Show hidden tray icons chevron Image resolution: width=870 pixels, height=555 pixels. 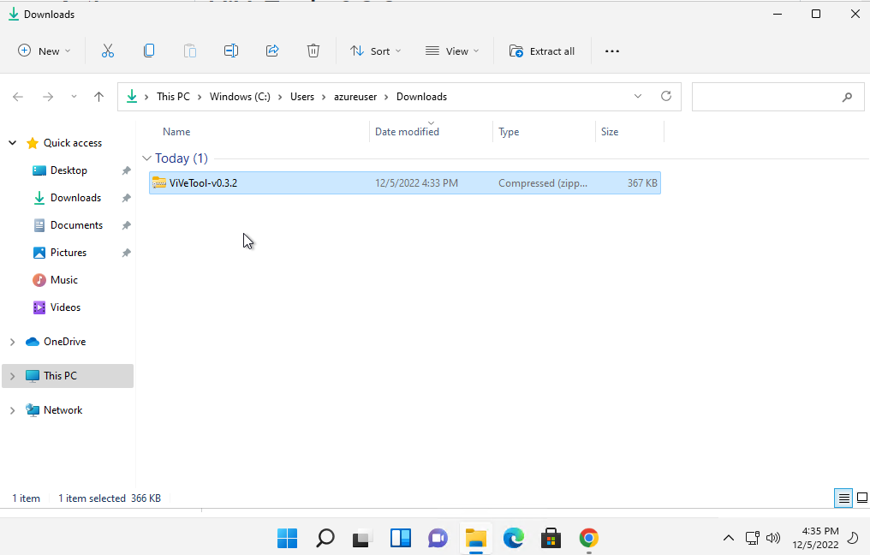point(729,537)
